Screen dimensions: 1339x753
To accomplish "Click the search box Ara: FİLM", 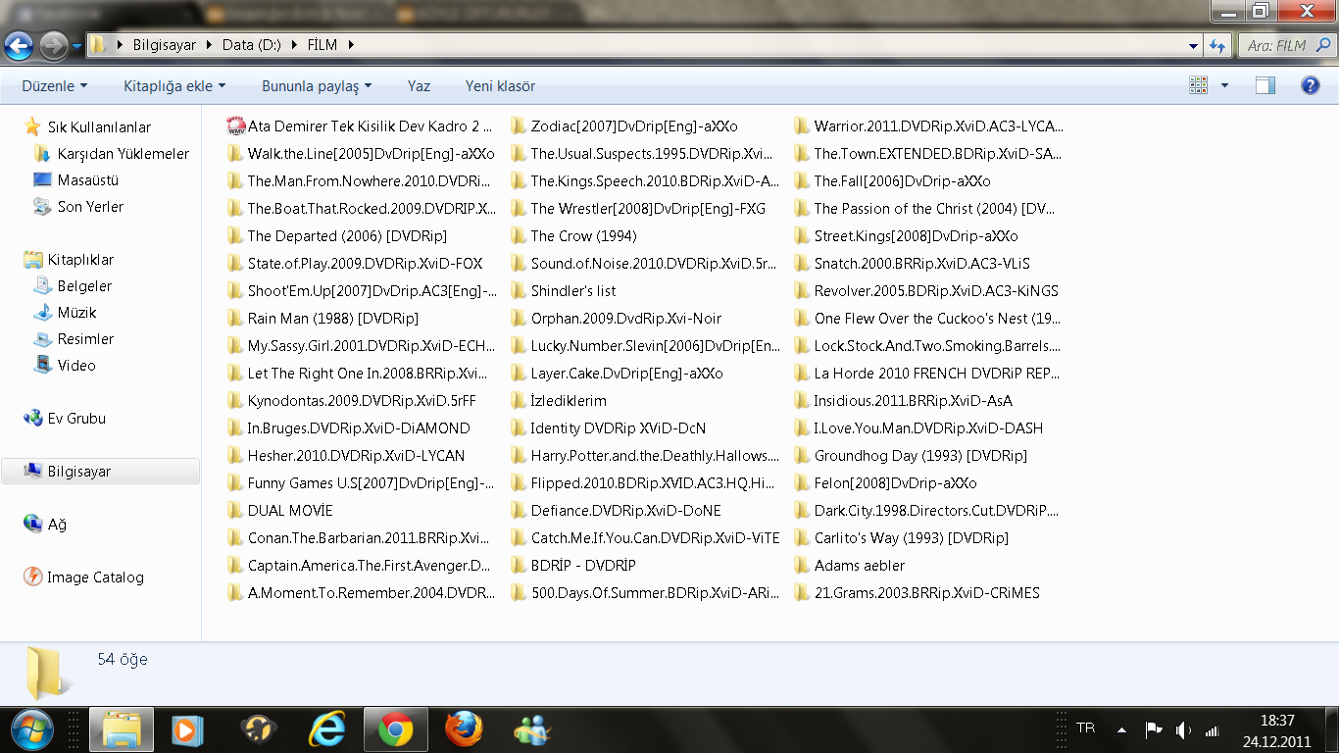I will [1285, 45].
